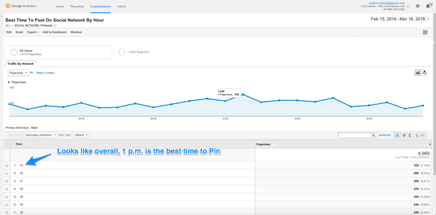
Task: Go to the Home tab
Action: tap(59, 6)
